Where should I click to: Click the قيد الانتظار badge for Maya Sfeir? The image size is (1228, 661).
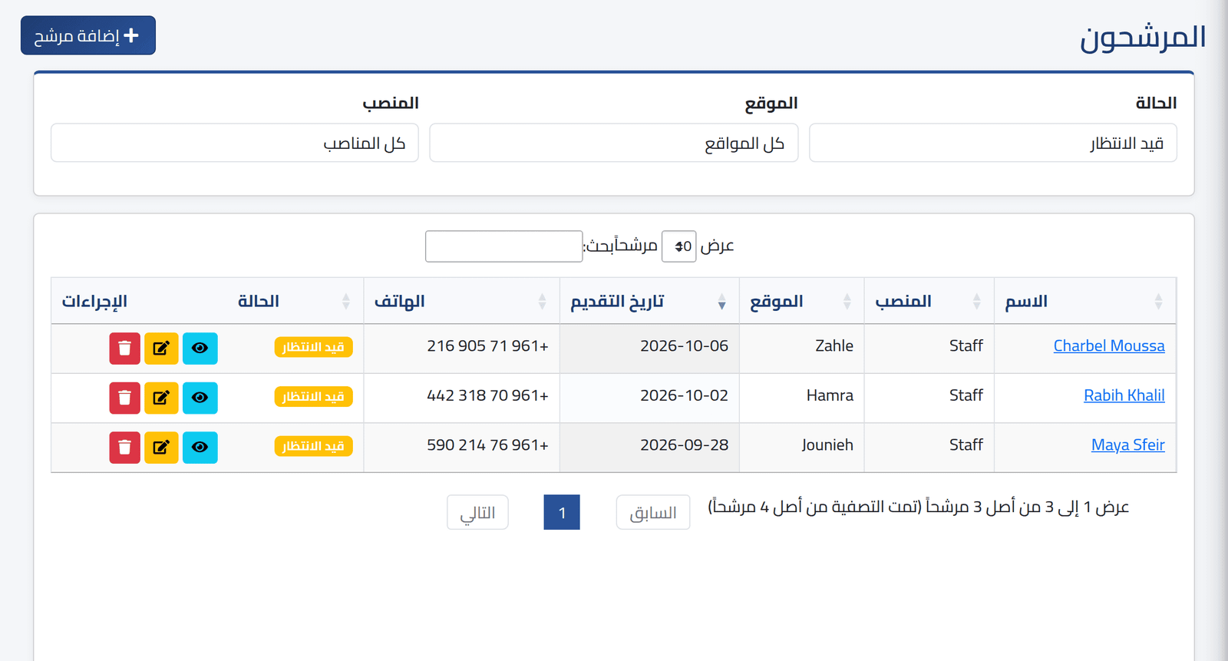tap(314, 446)
